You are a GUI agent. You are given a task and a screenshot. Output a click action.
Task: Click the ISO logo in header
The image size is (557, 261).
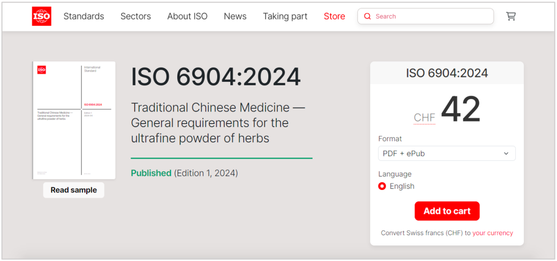click(x=41, y=16)
